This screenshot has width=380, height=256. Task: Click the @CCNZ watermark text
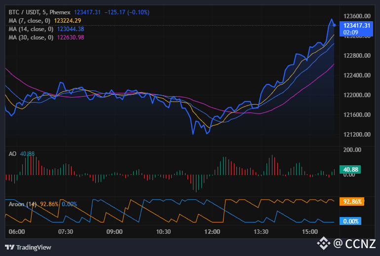tap(354, 243)
